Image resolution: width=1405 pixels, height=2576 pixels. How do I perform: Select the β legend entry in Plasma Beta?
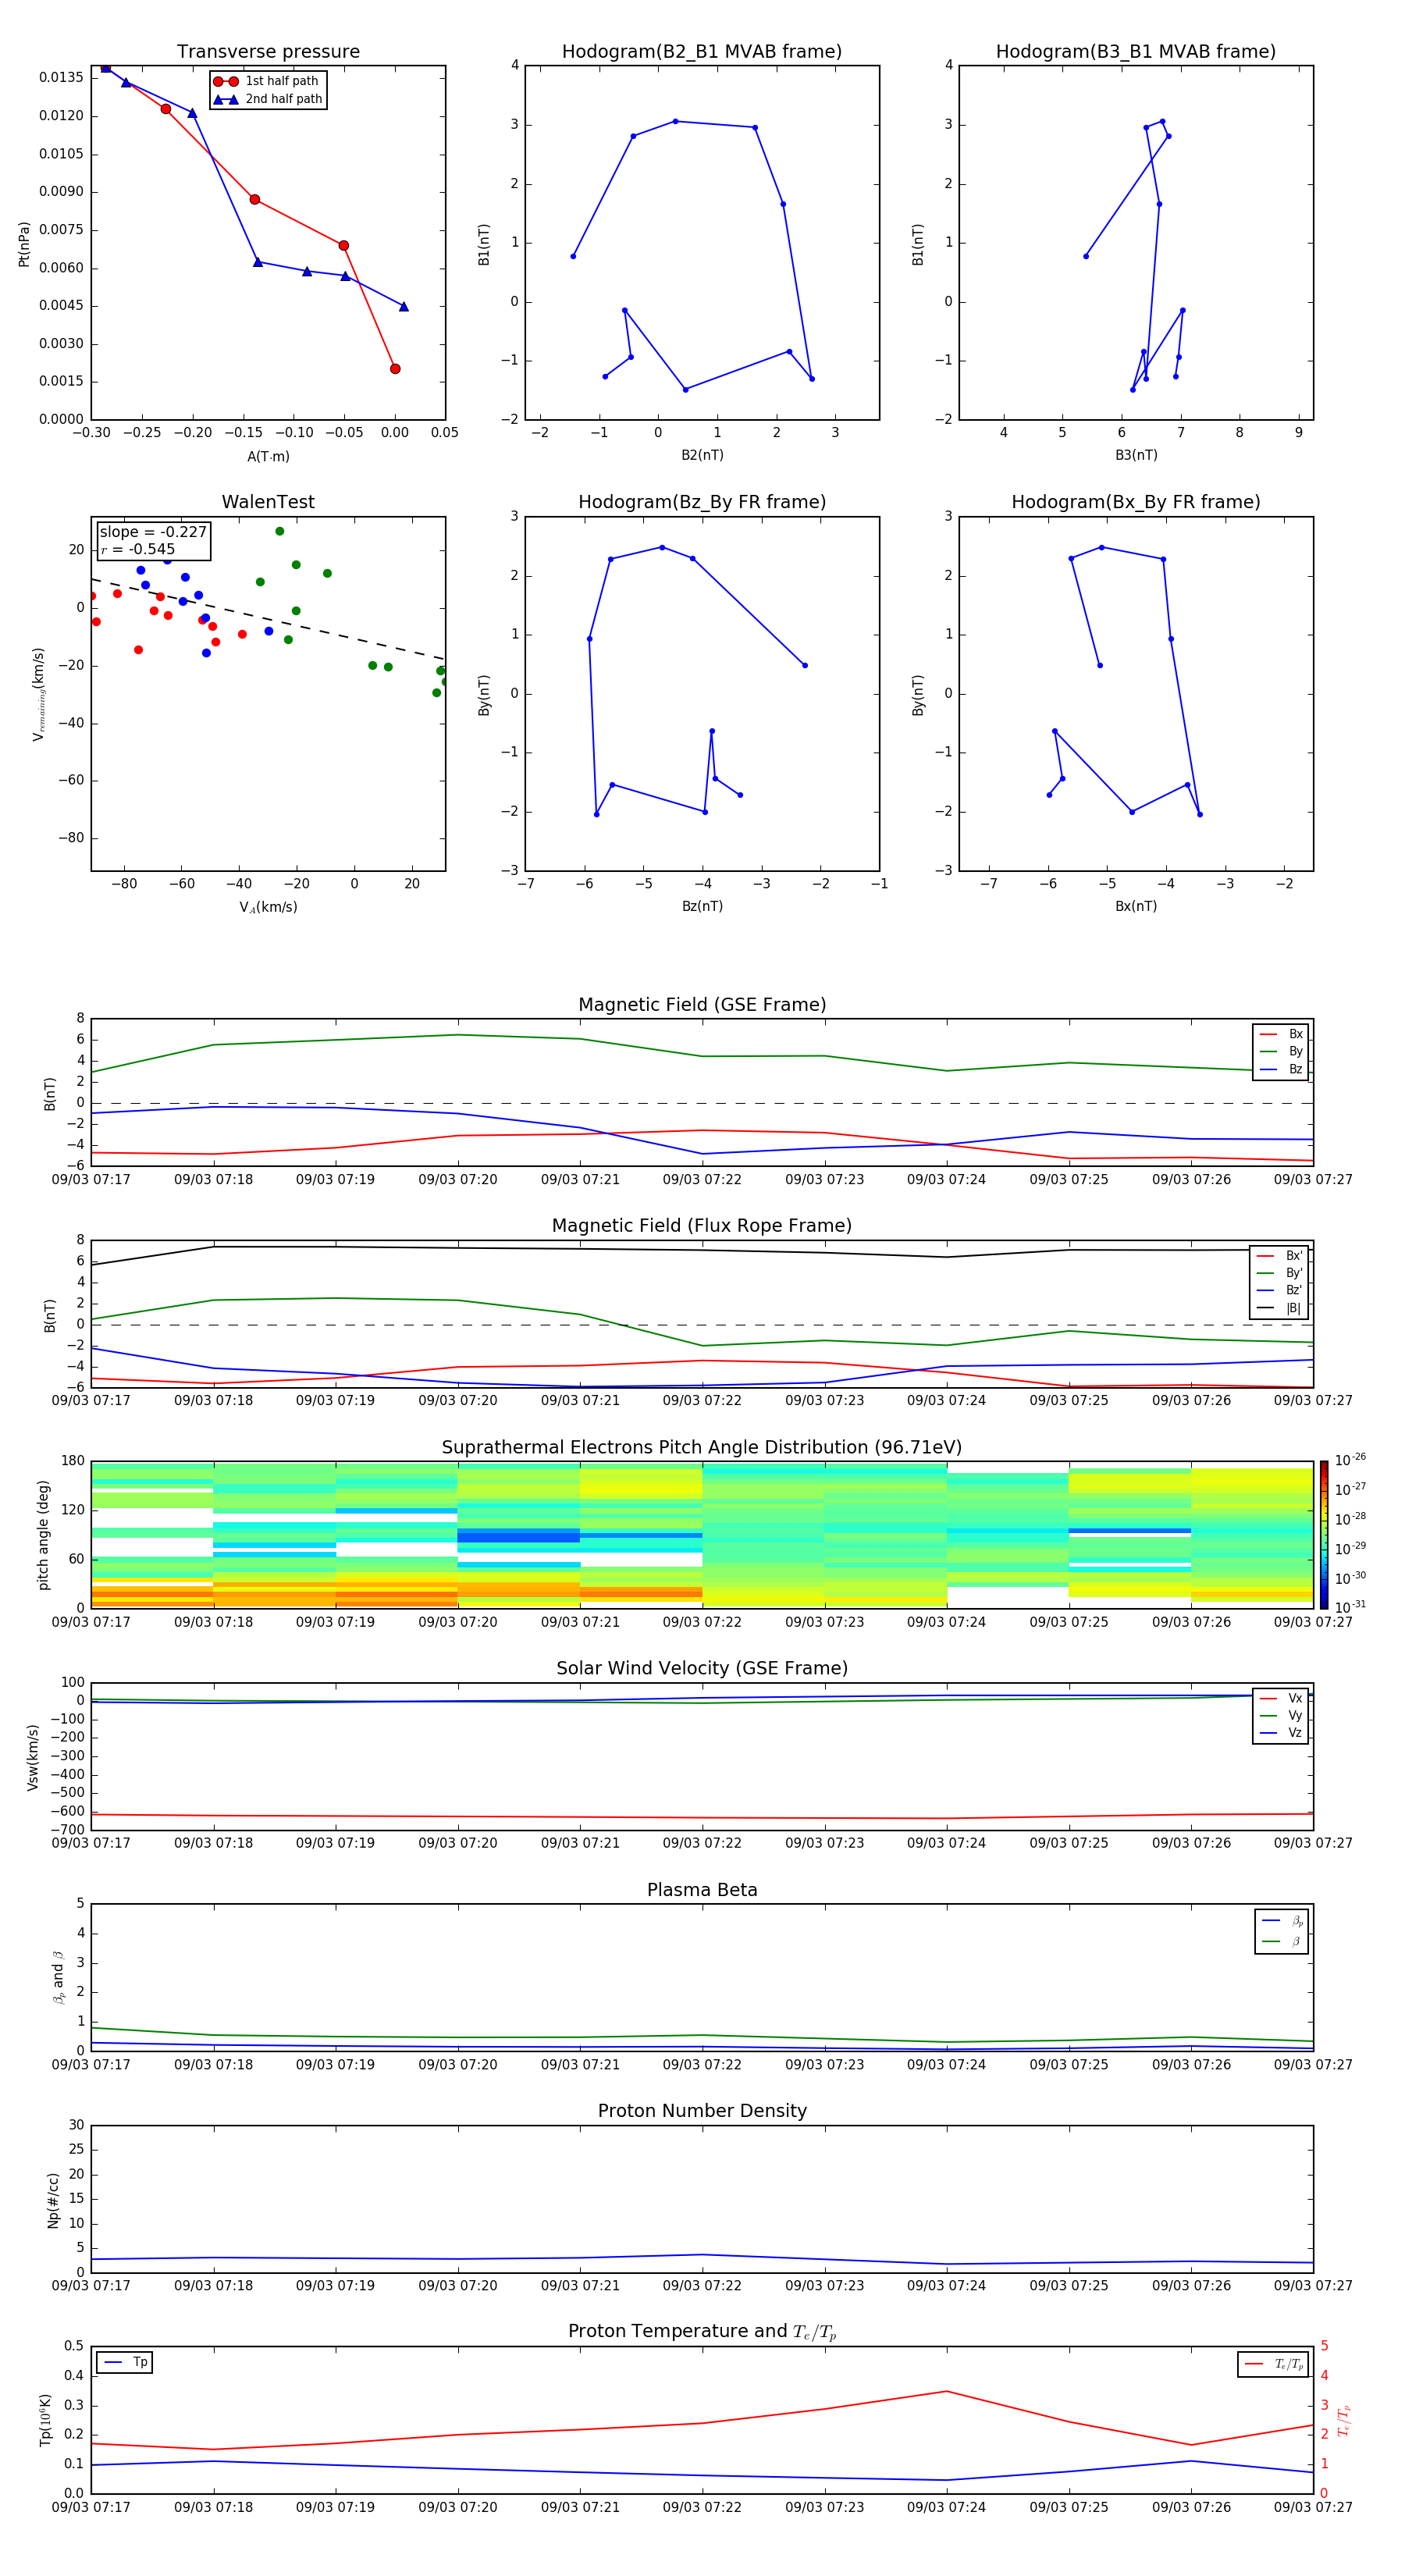[x=1282, y=1941]
